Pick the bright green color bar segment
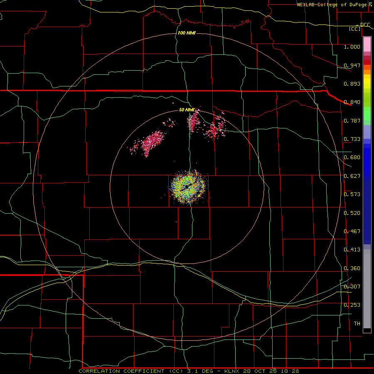The image size is (374, 374). (367, 113)
